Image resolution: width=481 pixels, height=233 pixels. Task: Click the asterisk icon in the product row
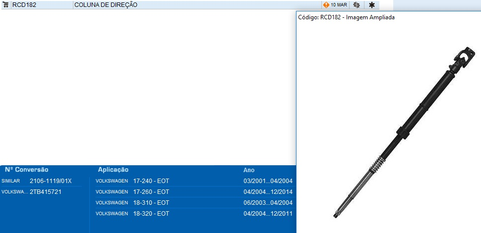[x=371, y=5]
